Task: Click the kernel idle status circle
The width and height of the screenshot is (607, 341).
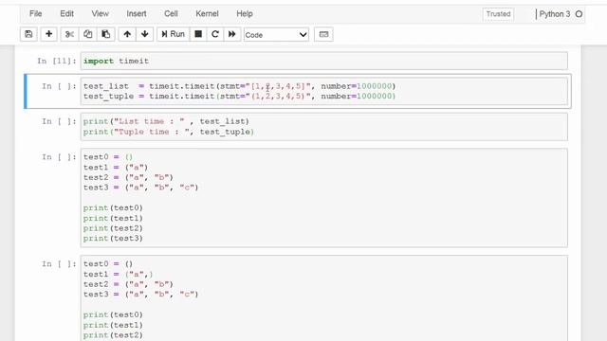Action: [579, 14]
